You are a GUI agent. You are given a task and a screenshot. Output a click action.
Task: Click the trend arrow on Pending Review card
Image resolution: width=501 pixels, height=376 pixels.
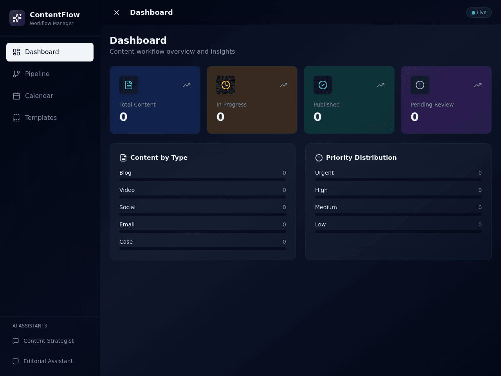(x=478, y=85)
